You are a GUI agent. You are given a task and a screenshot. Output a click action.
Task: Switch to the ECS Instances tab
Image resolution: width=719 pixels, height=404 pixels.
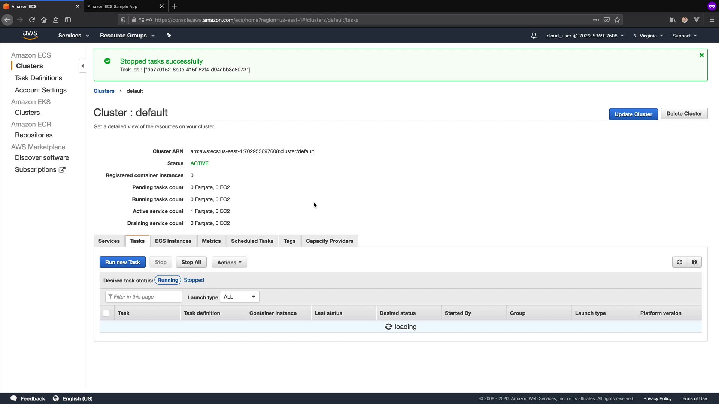[x=173, y=241]
